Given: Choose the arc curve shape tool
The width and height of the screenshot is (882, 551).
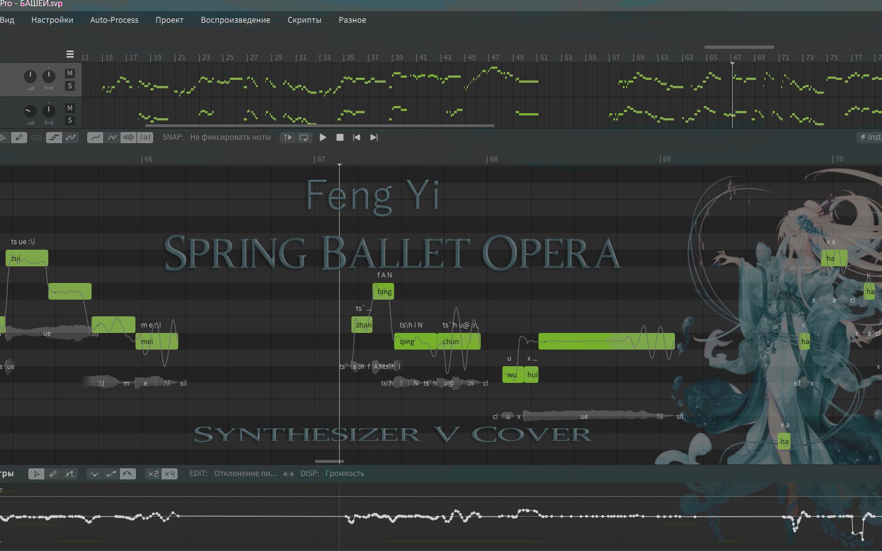Looking at the screenshot, I should 128,474.
